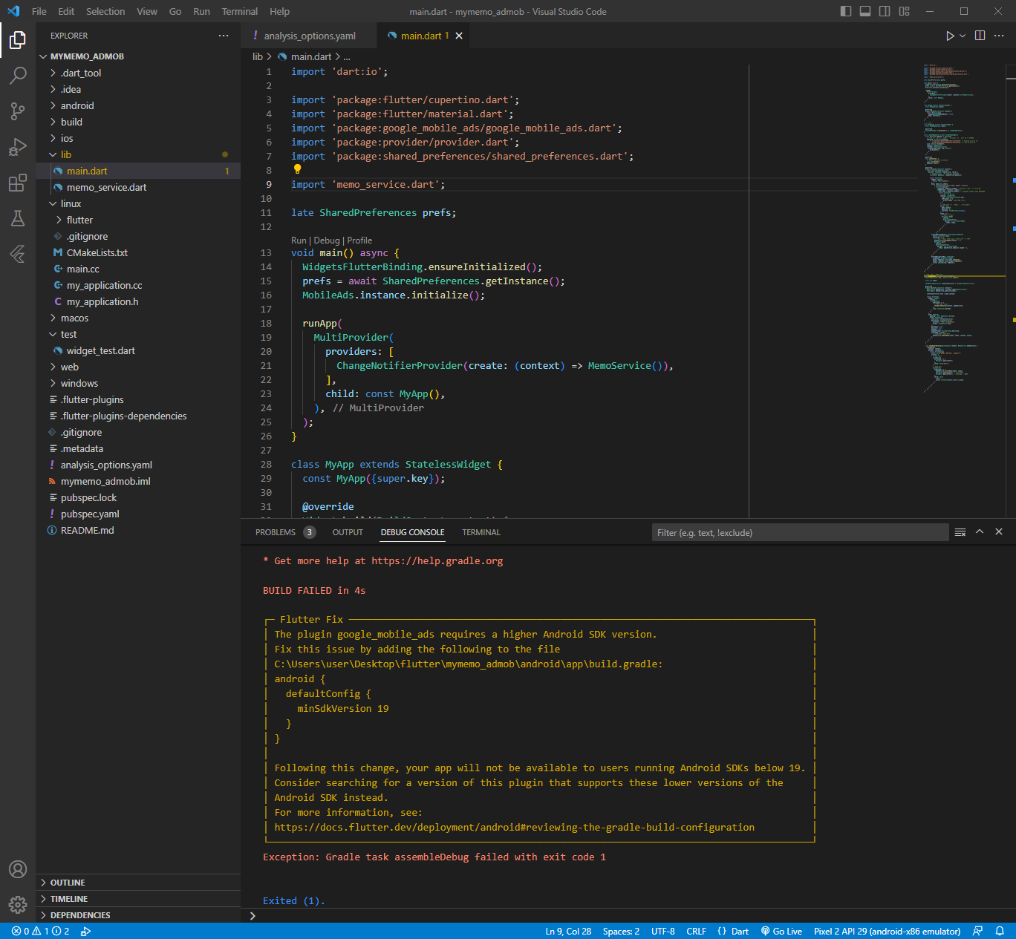Open widget_test.dart in the explorer
The image size is (1016, 939).
[x=138, y=350]
